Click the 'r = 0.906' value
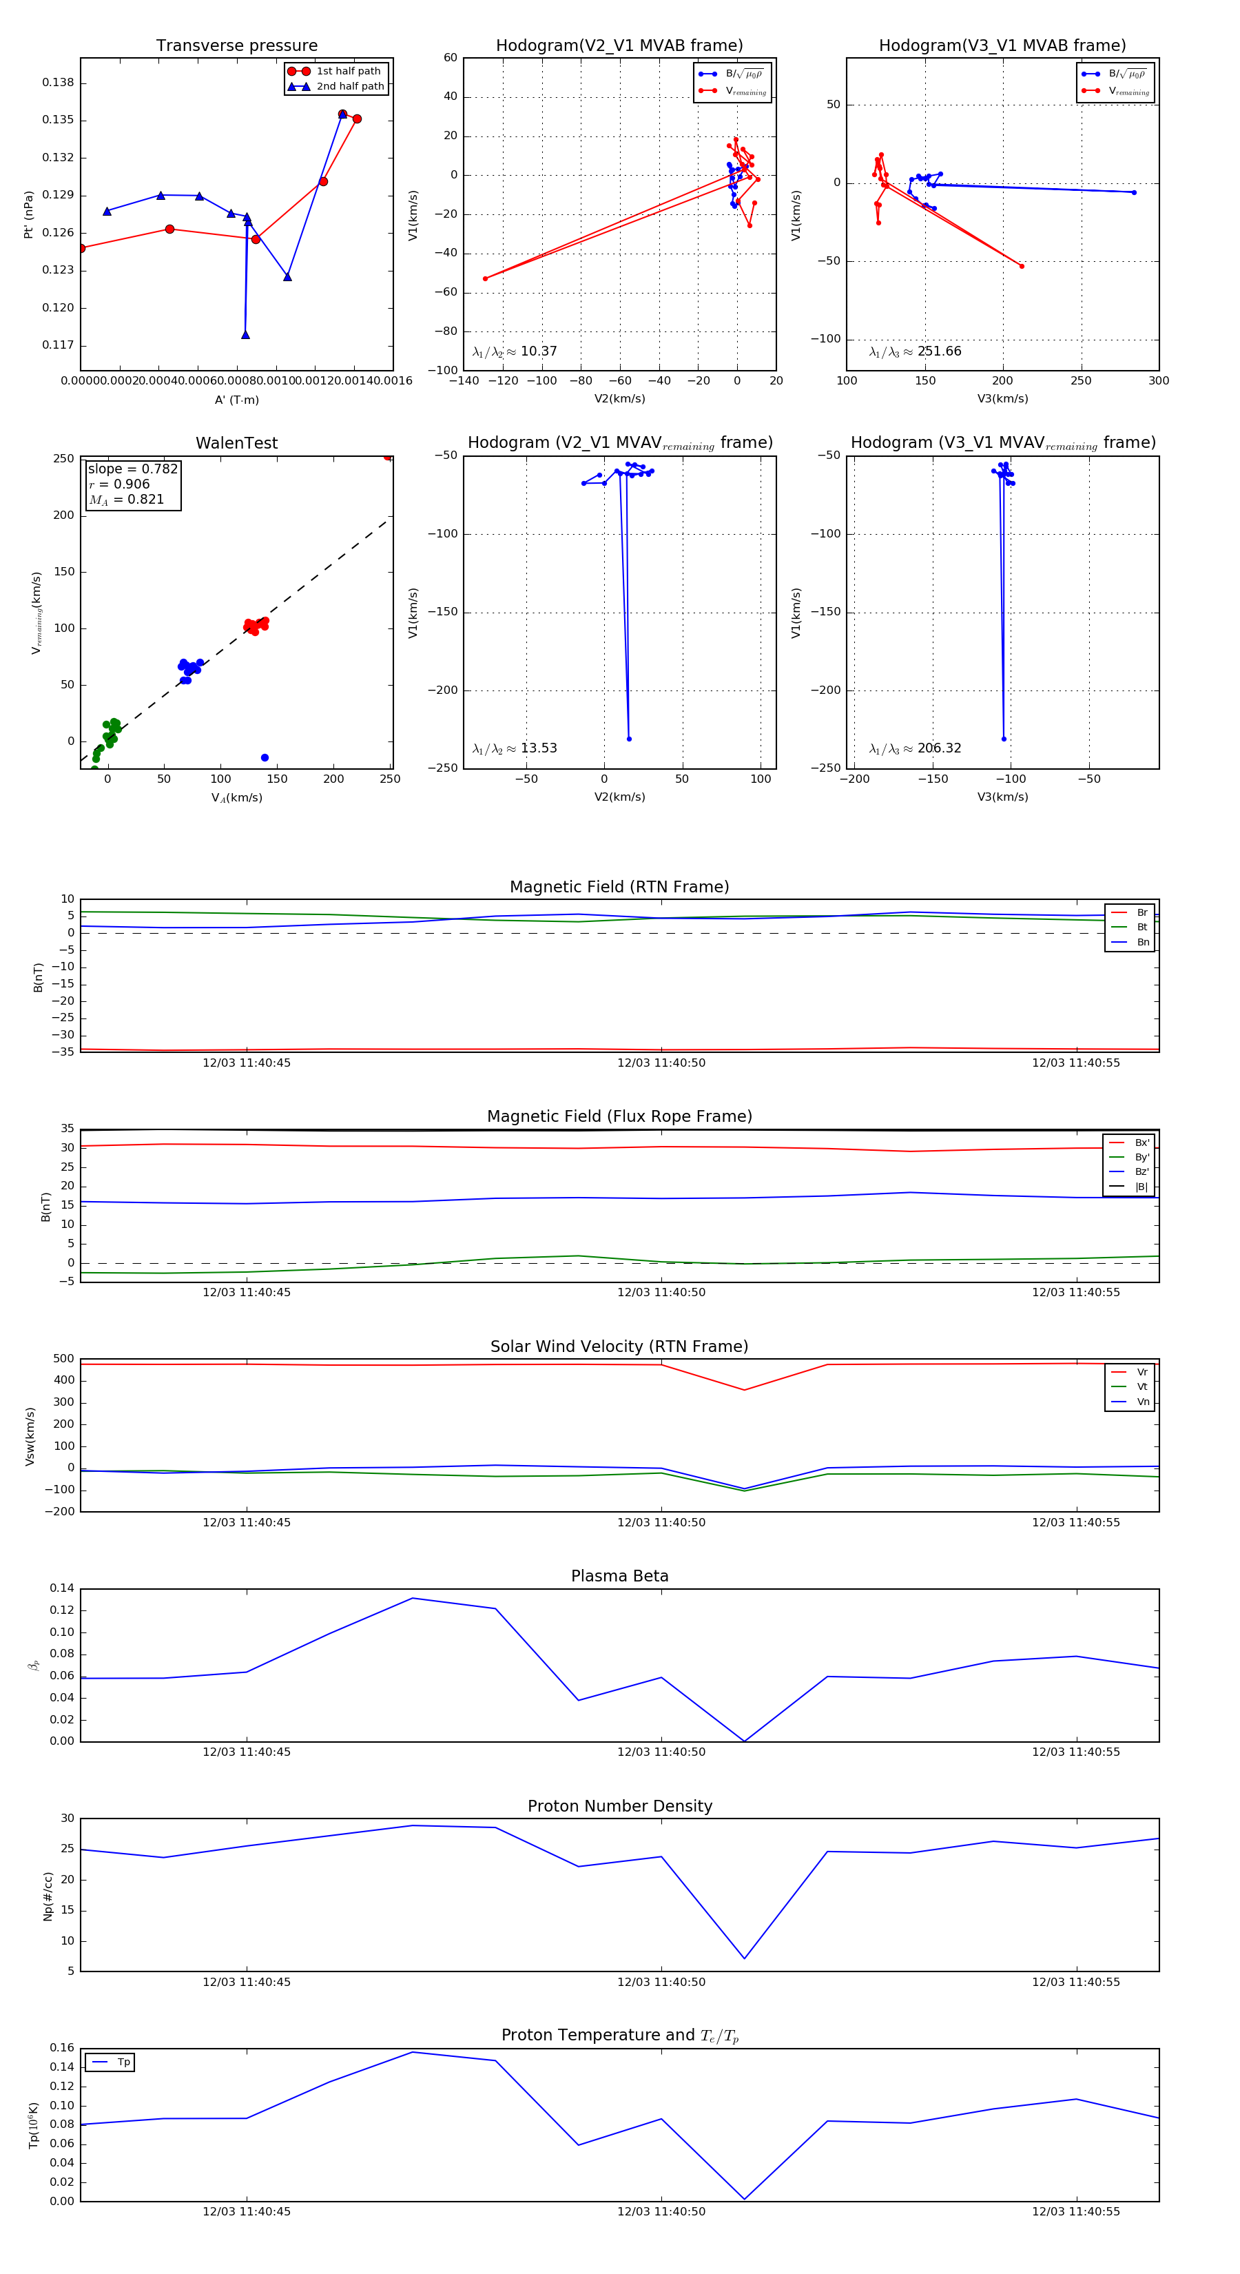1240x2274 pixels. coord(119,484)
